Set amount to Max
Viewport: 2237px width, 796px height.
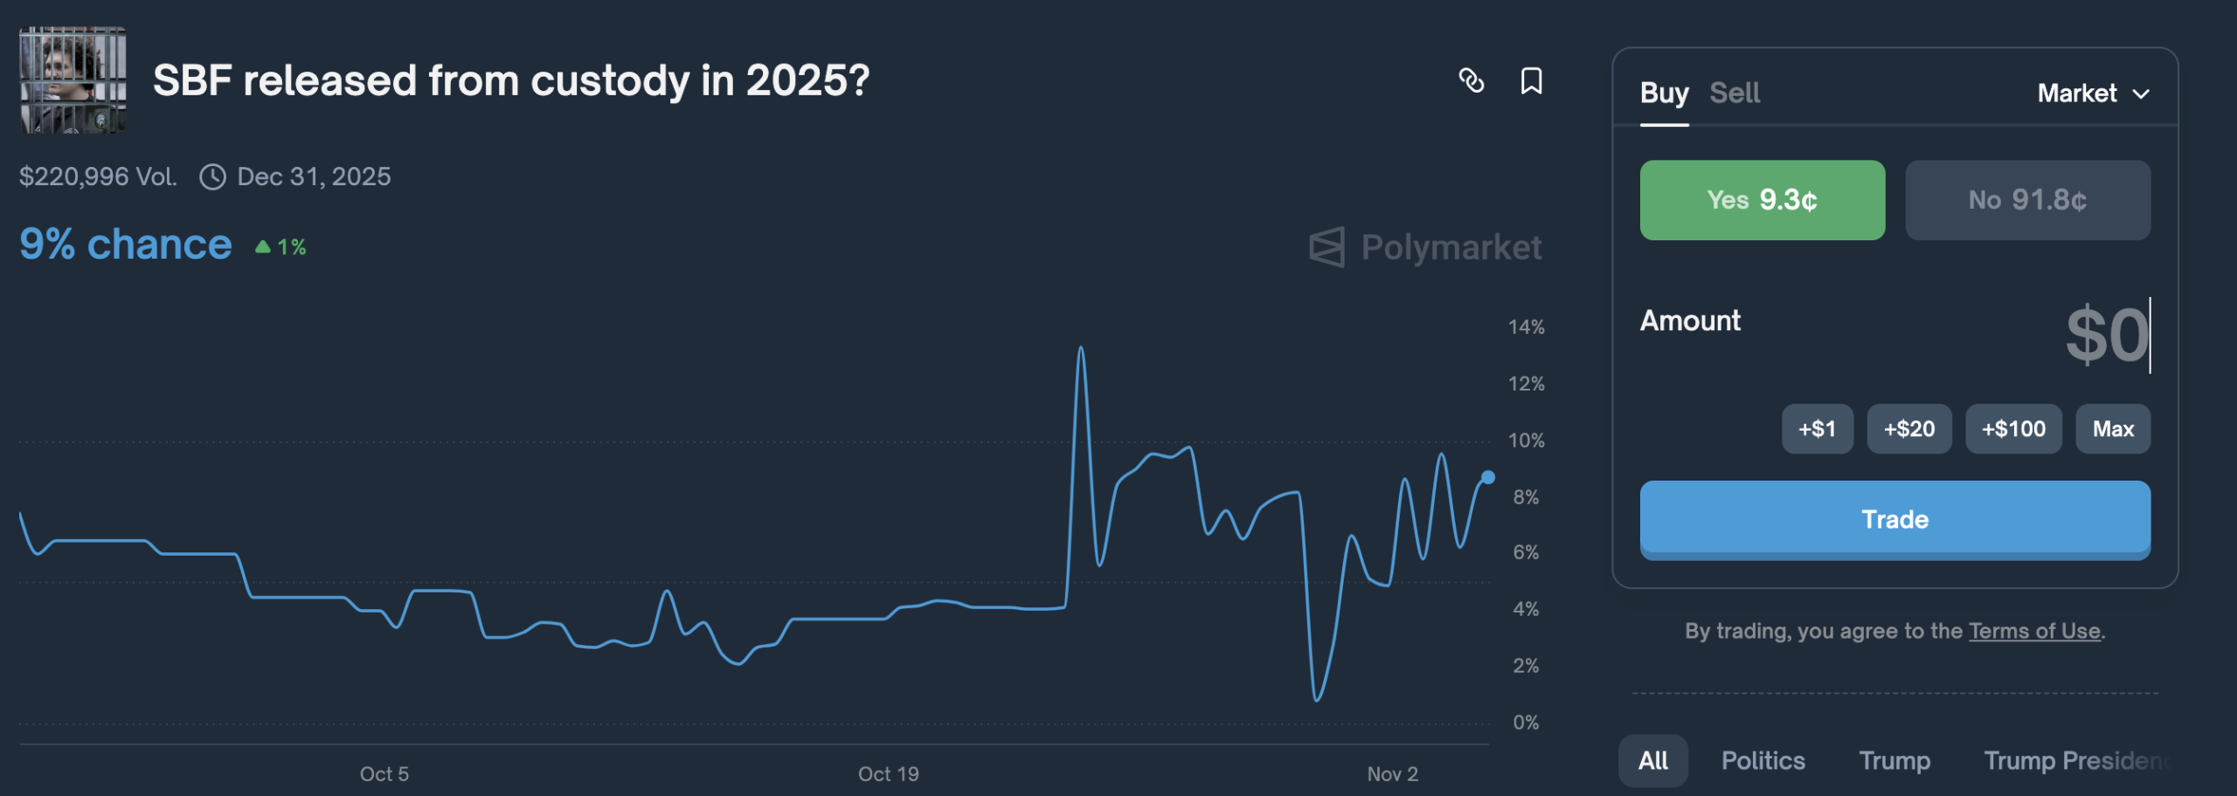[2113, 429]
